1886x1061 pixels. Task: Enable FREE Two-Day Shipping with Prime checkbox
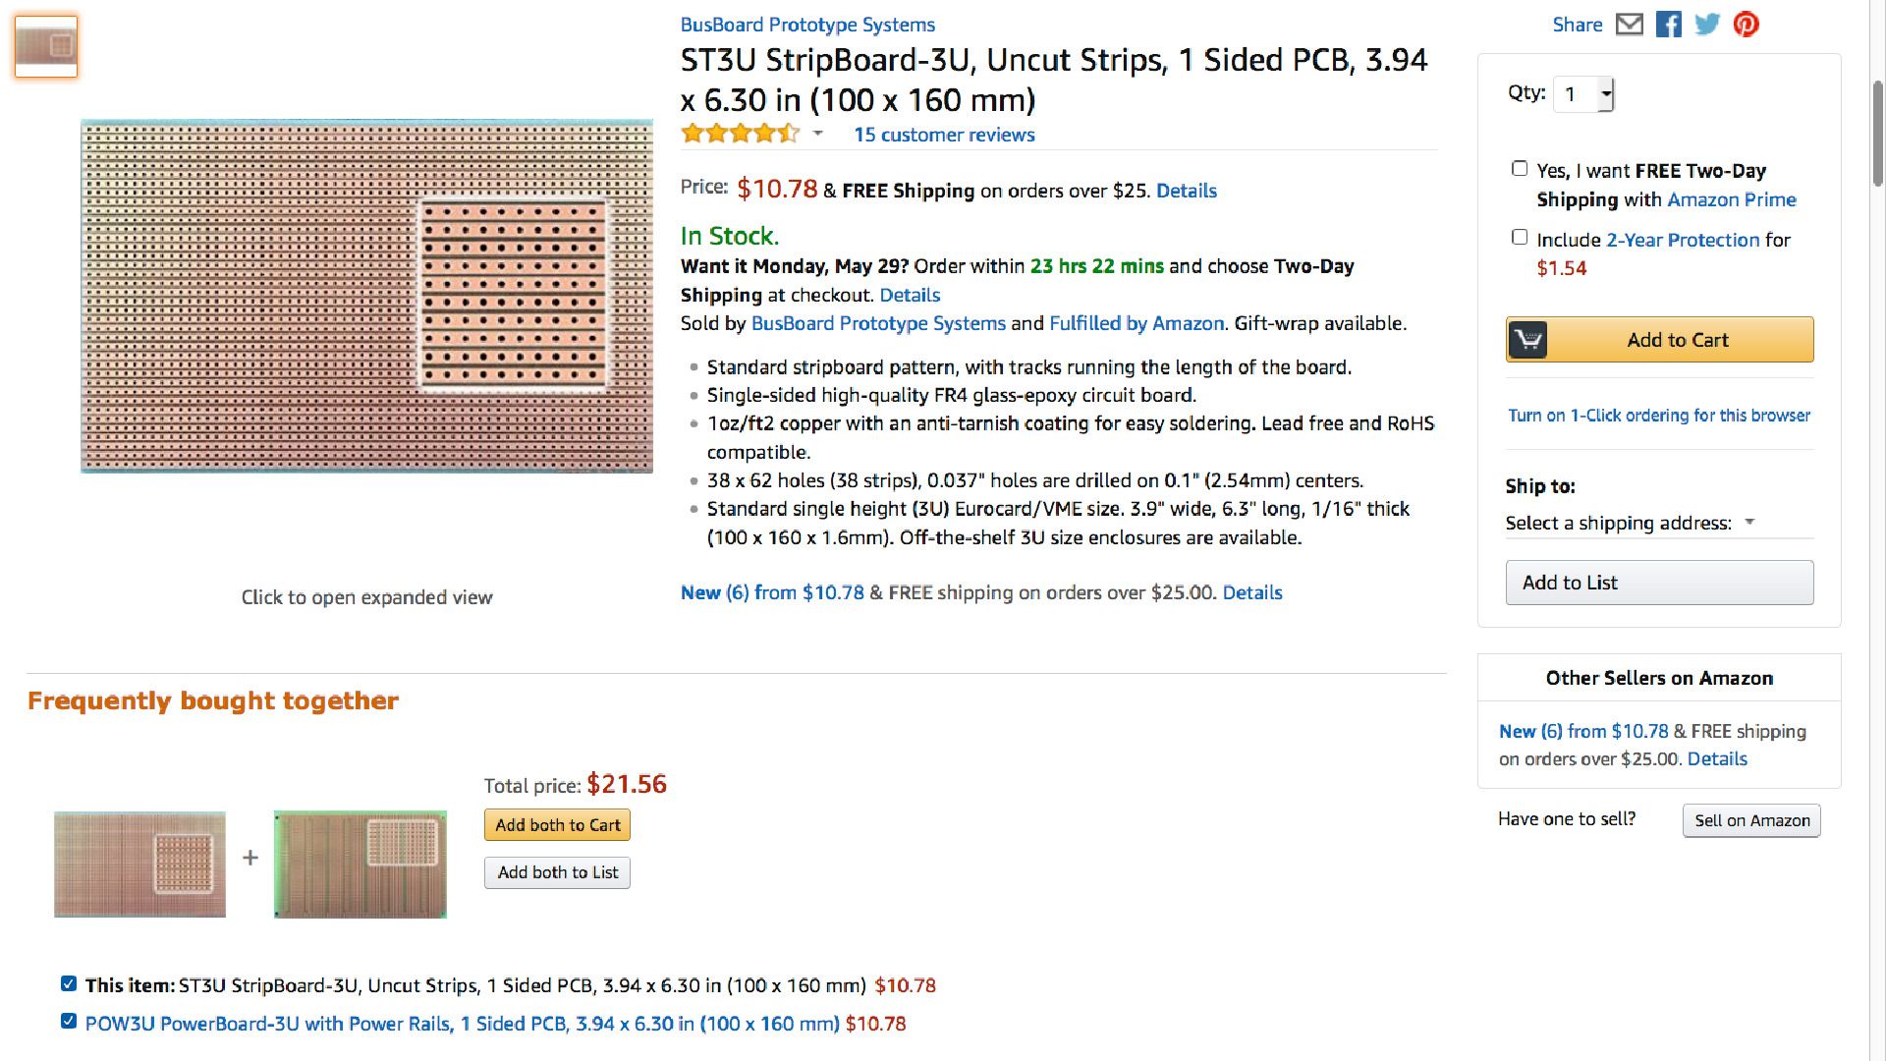click(x=1520, y=169)
